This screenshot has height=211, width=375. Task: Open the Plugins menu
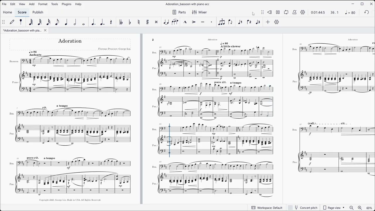click(67, 4)
